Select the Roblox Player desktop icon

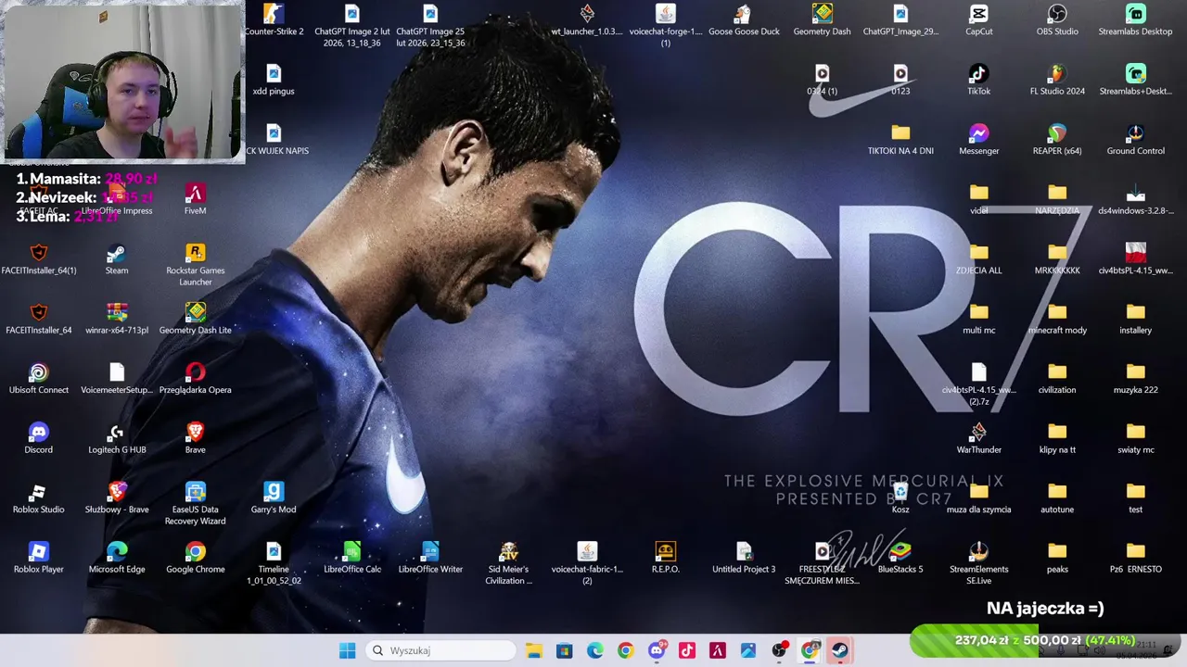39,558
